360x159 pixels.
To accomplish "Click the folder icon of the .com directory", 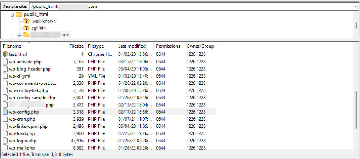I will (x=26, y=35).
